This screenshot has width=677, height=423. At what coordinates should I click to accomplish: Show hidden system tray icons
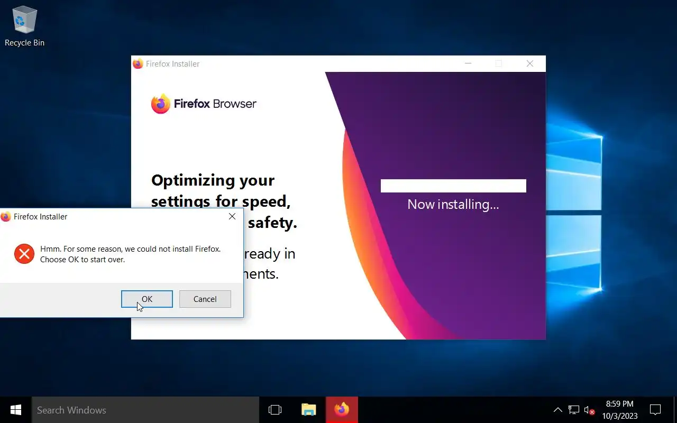[557, 410]
